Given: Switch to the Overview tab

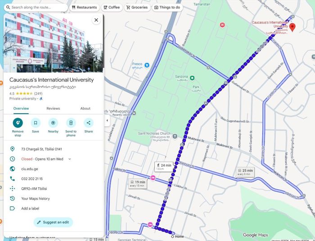Looking at the screenshot, I should [21, 109].
